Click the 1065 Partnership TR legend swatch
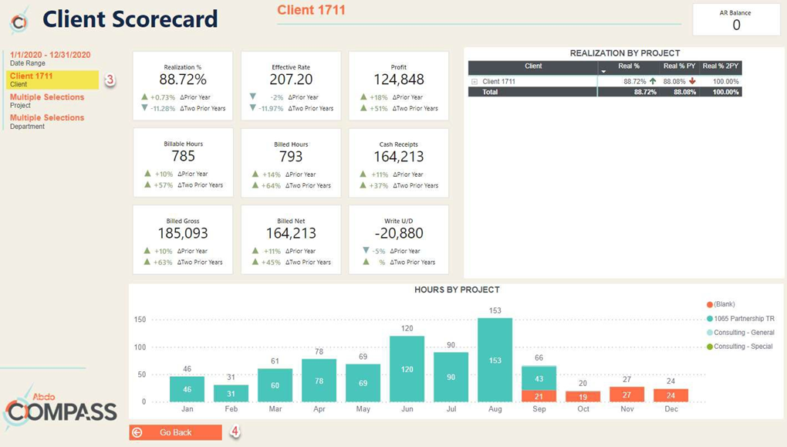 click(x=709, y=319)
